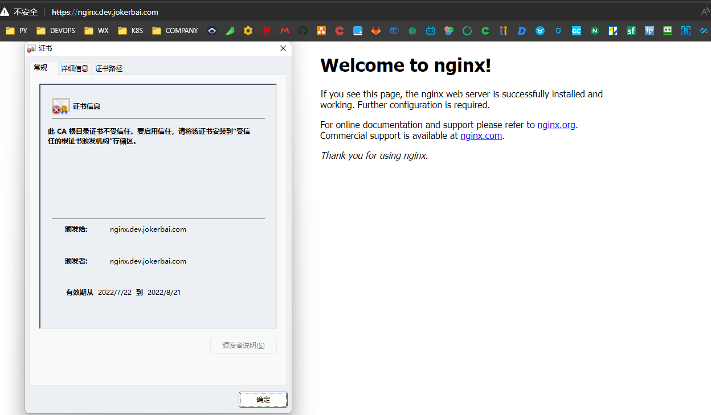Close the 证书 dialog
Viewport: 711px width, 415px height.
click(x=283, y=48)
